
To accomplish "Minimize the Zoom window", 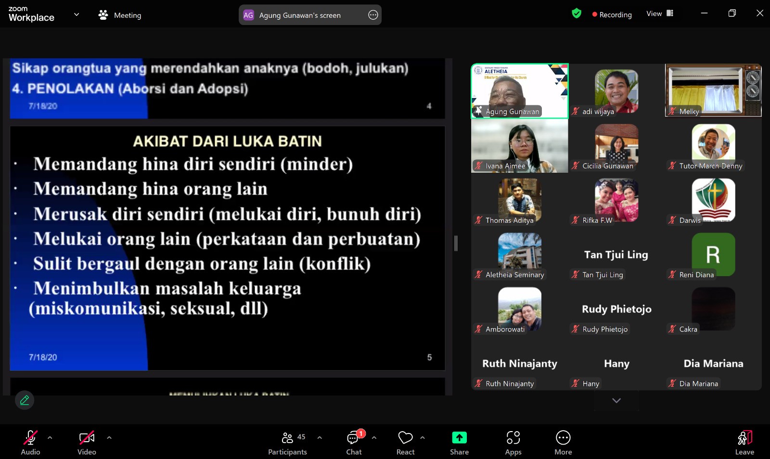I will pyautogui.click(x=704, y=13).
